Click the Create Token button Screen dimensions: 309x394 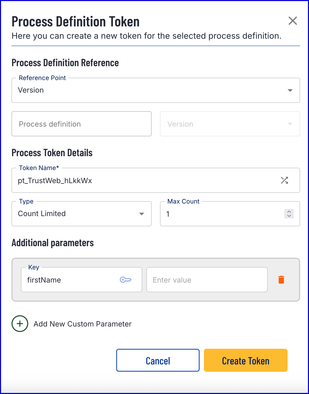click(x=246, y=360)
